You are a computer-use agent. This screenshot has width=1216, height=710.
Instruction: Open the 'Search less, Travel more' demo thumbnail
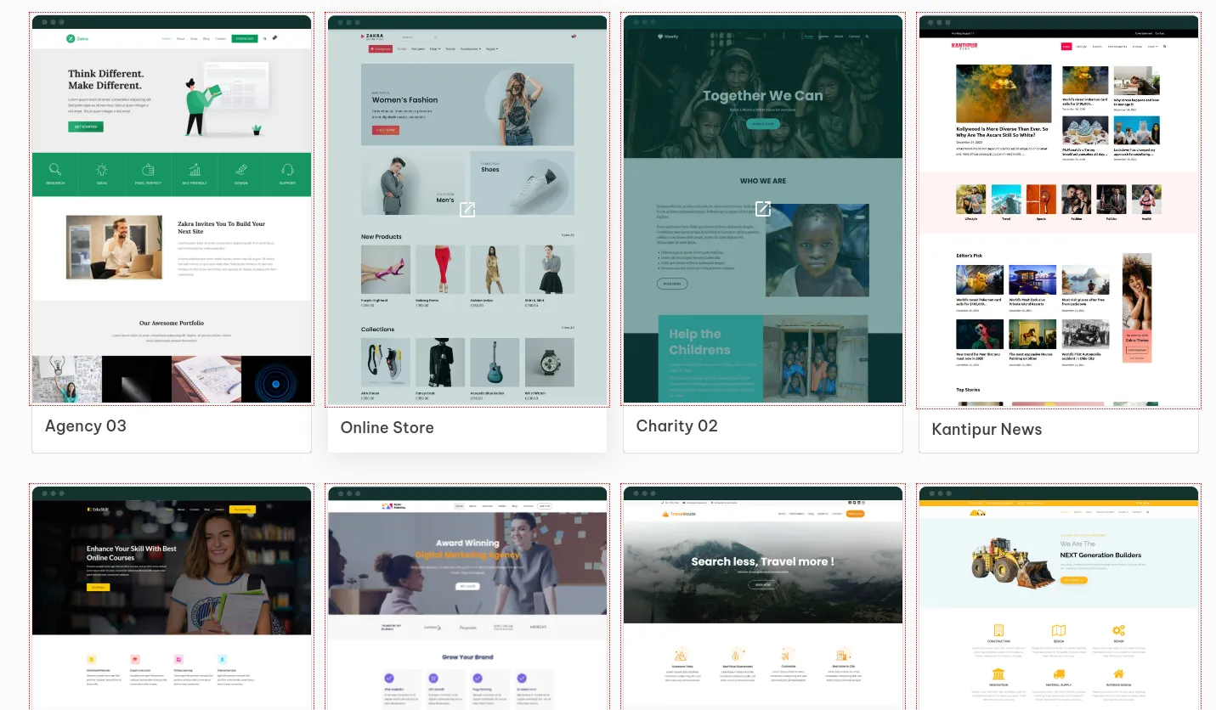pos(763,597)
